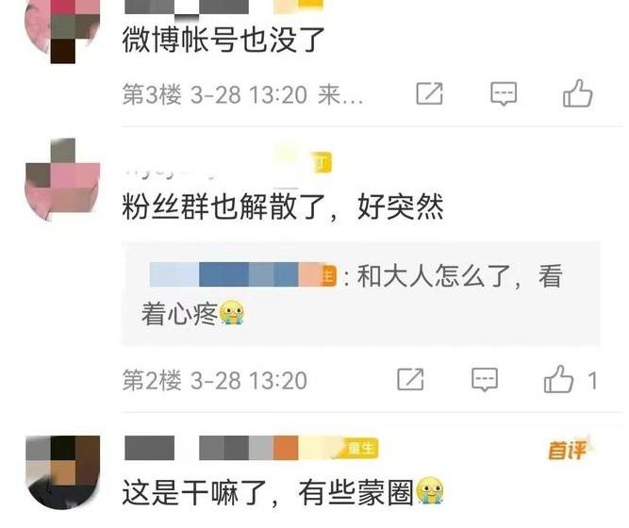
Task: Tap the comment text 粉丝群也解散了，好突然
Action: tap(283, 207)
